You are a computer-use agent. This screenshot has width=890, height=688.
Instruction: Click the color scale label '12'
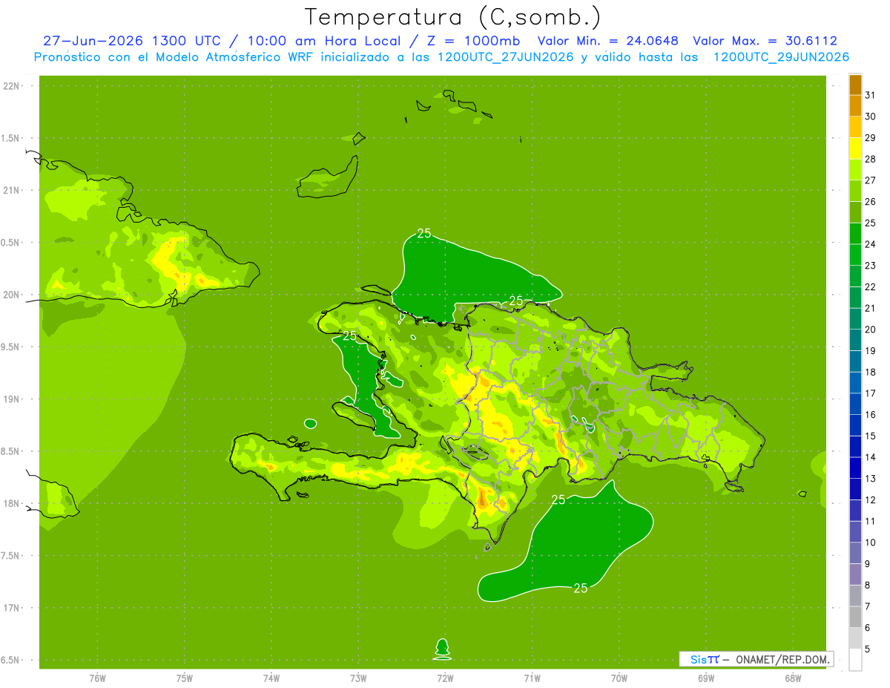coord(870,500)
